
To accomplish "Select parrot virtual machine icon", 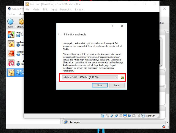I will 11,63.
